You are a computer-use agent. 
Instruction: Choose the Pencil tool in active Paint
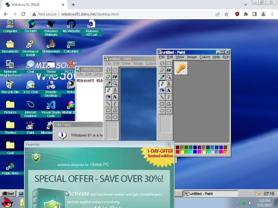162,84
